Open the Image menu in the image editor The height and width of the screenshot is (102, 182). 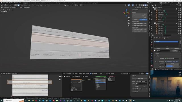(x=167, y=69)
